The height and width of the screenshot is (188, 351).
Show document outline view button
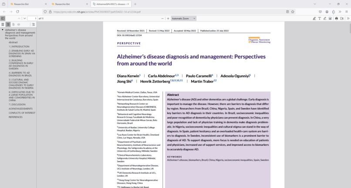(x=8, y=24)
